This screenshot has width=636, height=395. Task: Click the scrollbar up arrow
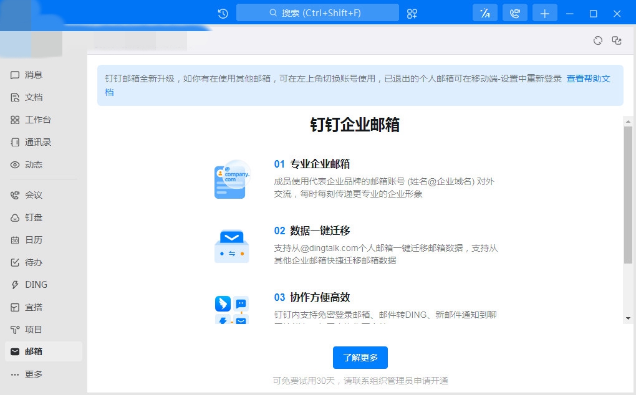click(x=628, y=121)
